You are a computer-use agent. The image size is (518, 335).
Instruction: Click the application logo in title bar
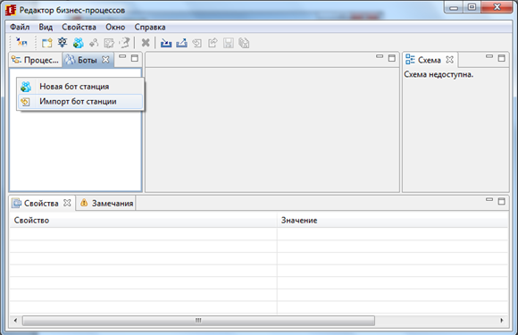pyautogui.click(x=11, y=10)
